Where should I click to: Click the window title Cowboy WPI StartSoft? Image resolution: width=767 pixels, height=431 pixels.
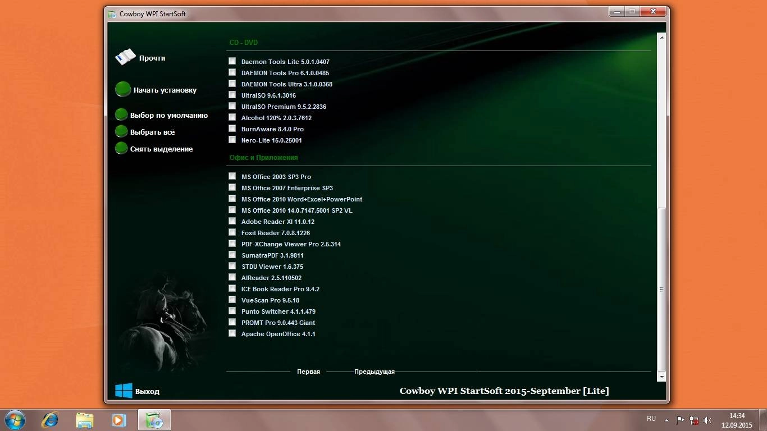pos(153,13)
